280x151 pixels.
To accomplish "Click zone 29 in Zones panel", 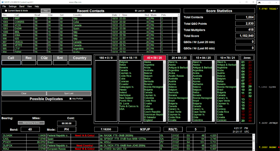I will (x=250, y=87).
